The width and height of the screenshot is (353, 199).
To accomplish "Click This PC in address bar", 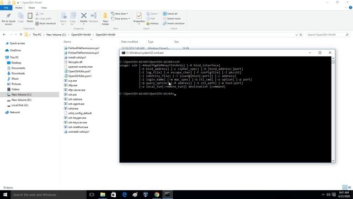I will click(x=37, y=35).
